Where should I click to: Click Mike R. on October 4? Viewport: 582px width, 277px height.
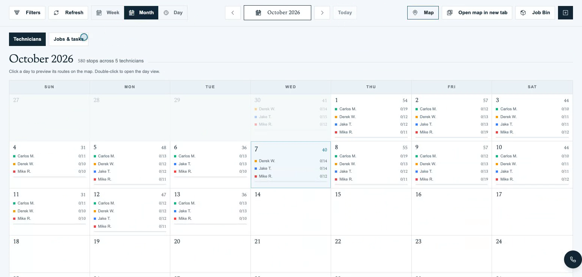pyautogui.click(x=49, y=172)
